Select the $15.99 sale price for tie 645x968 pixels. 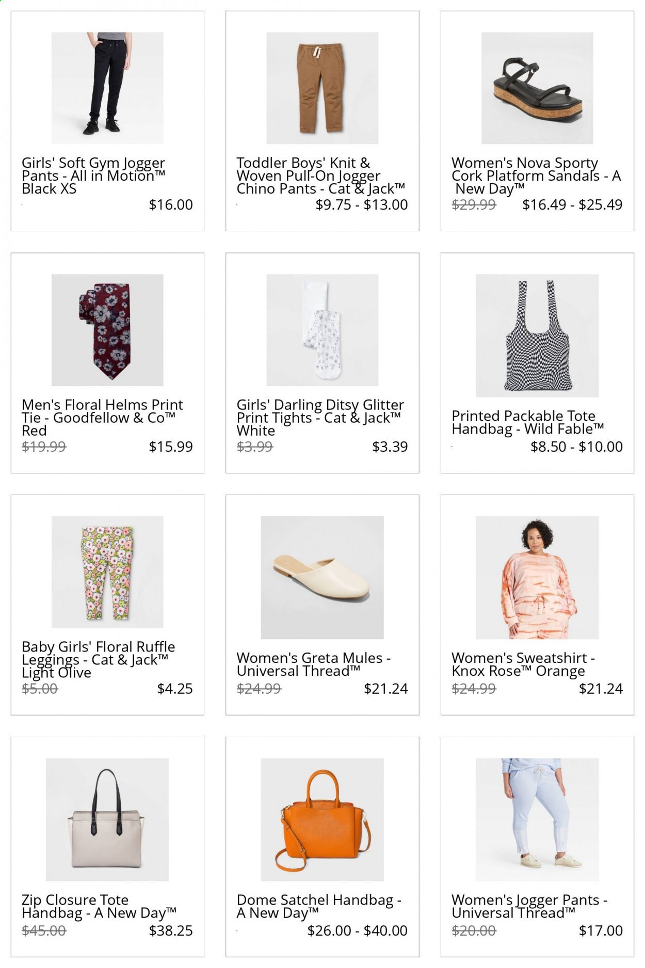tap(171, 447)
